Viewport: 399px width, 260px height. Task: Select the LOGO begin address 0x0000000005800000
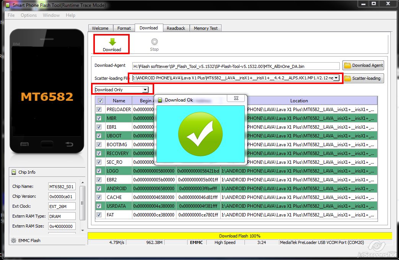coord(154,171)
